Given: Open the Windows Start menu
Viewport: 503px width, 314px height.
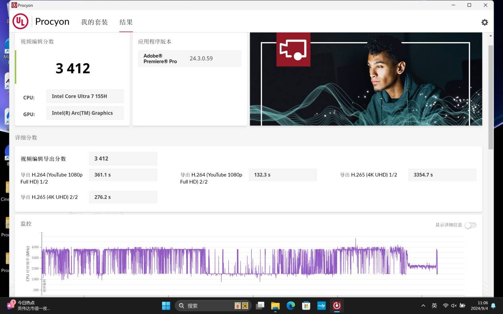Looking at the screenshot, I should (166, 306).
